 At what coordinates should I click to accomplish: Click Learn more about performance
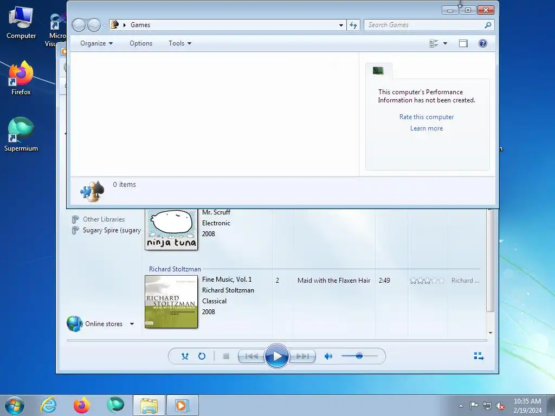click(x=427, y=128)
